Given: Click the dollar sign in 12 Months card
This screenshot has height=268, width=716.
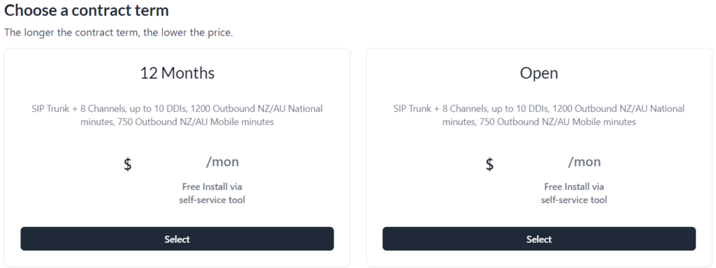Looking at the screenshot, I should [x=128, y=163].
